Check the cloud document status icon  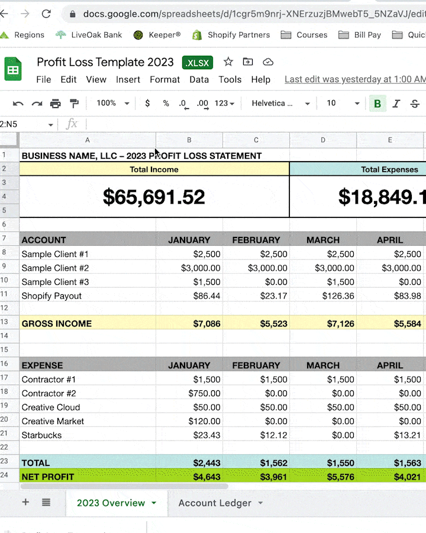[x=268, y=62]
